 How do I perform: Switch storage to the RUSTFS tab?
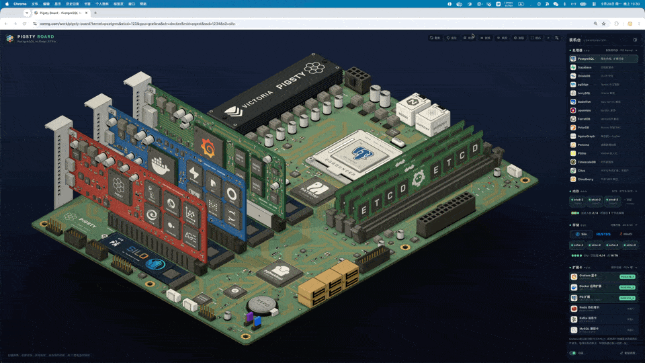[603, 234]
